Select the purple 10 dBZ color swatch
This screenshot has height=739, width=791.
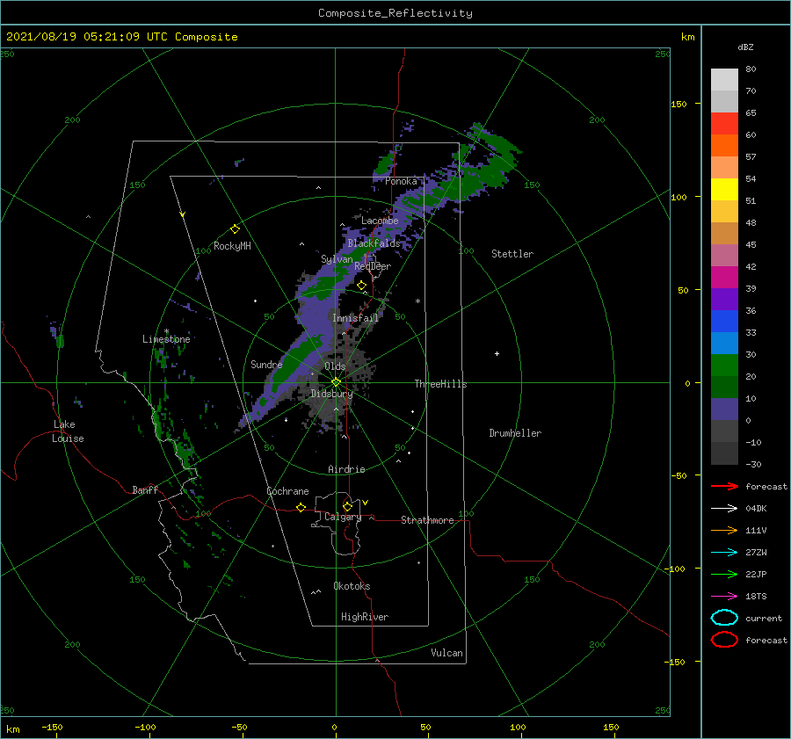tap(724, 409)
